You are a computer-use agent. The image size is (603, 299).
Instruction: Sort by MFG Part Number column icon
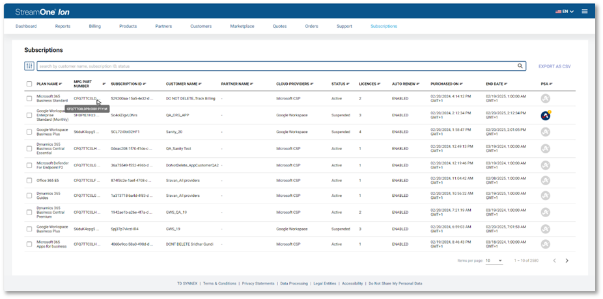[104, 84]
